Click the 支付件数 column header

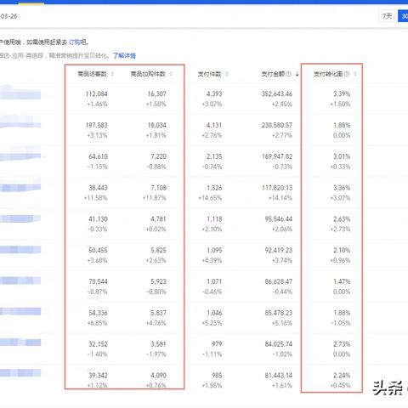[x=209, y=74]
